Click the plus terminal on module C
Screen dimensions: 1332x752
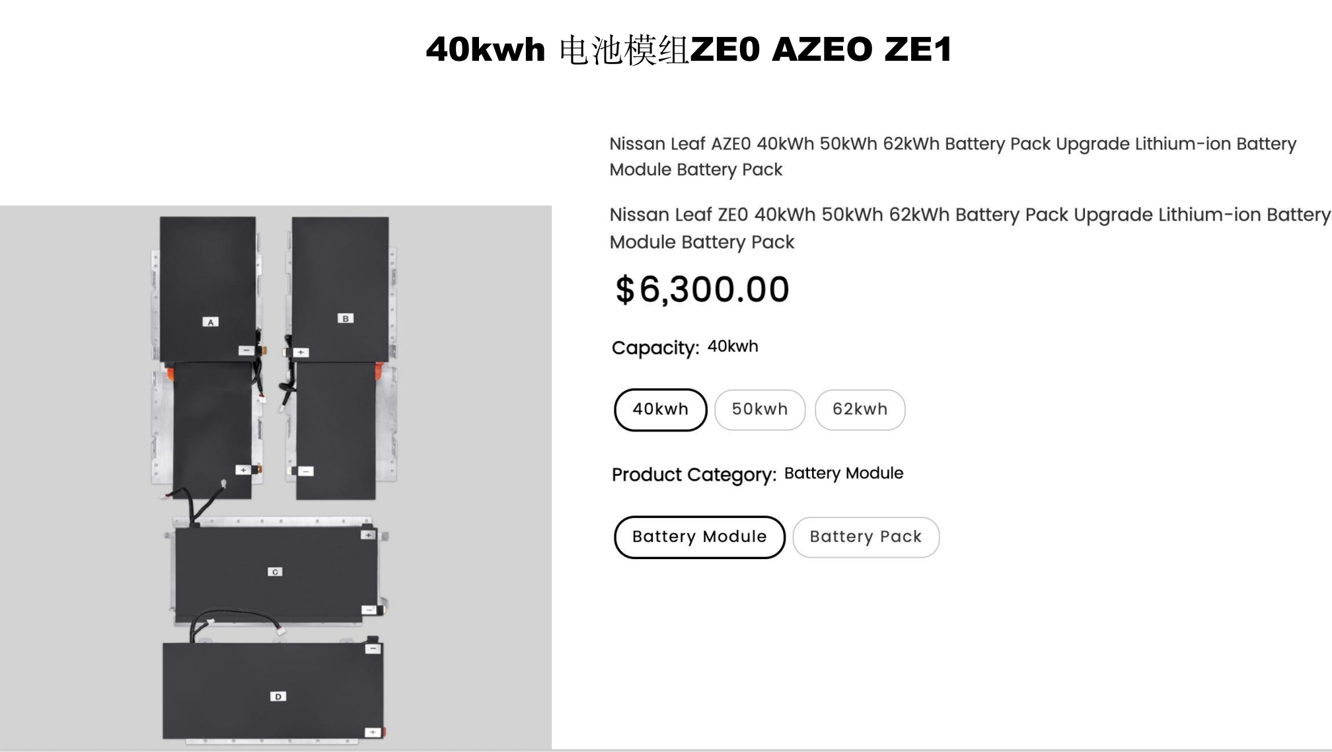tap(368, 535)
